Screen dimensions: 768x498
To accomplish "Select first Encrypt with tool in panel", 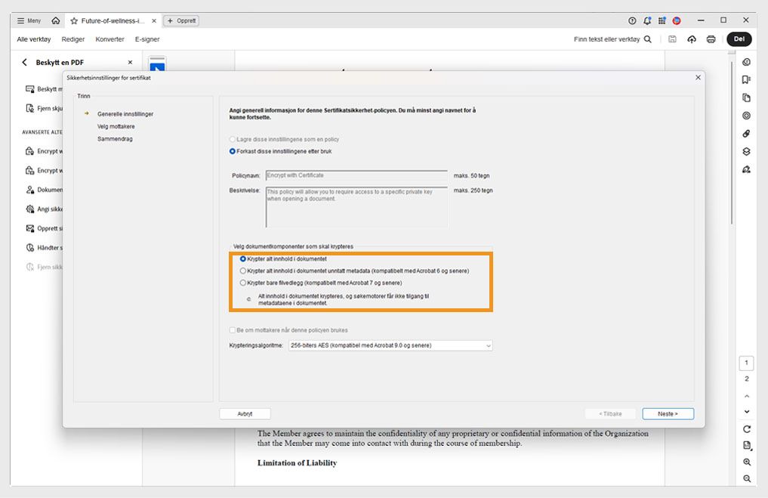I will (x=44, y=151).
